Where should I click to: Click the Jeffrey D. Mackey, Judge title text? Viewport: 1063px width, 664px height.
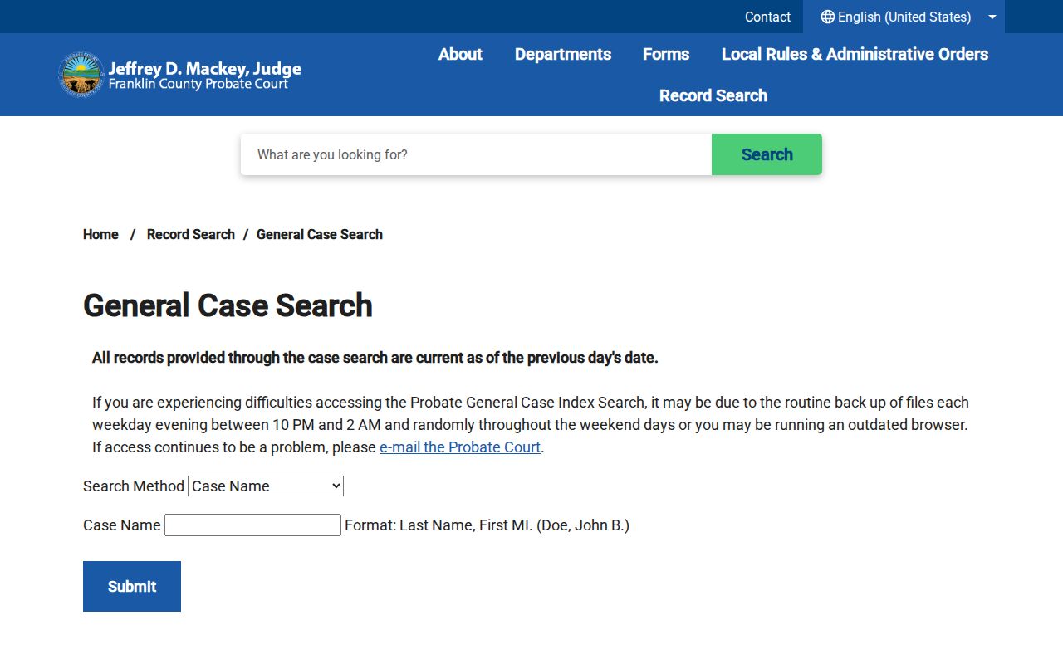pos(204,69)
